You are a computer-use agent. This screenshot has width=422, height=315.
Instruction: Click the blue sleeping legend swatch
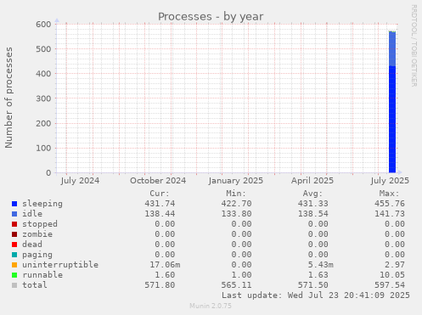coord(14,204)
